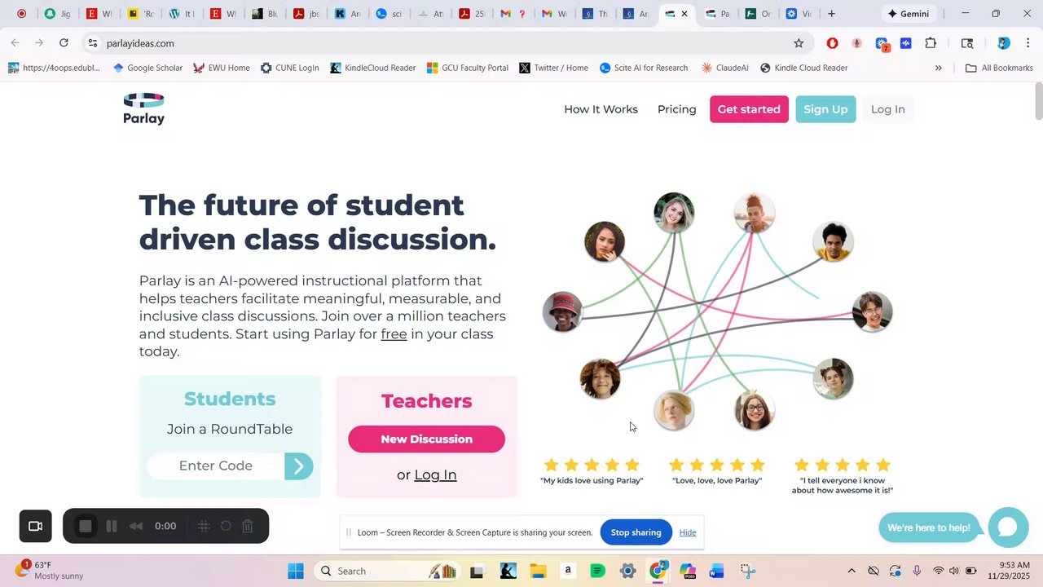
Task: Open the Gemini button in Chrome
Action: coord(908,13)
